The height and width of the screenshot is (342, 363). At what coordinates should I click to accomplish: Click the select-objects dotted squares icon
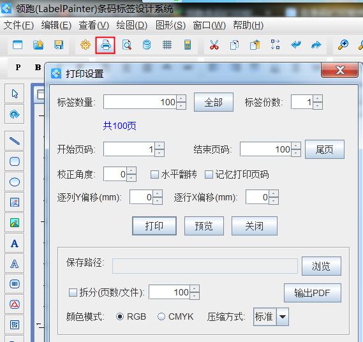tap(275, 45)
